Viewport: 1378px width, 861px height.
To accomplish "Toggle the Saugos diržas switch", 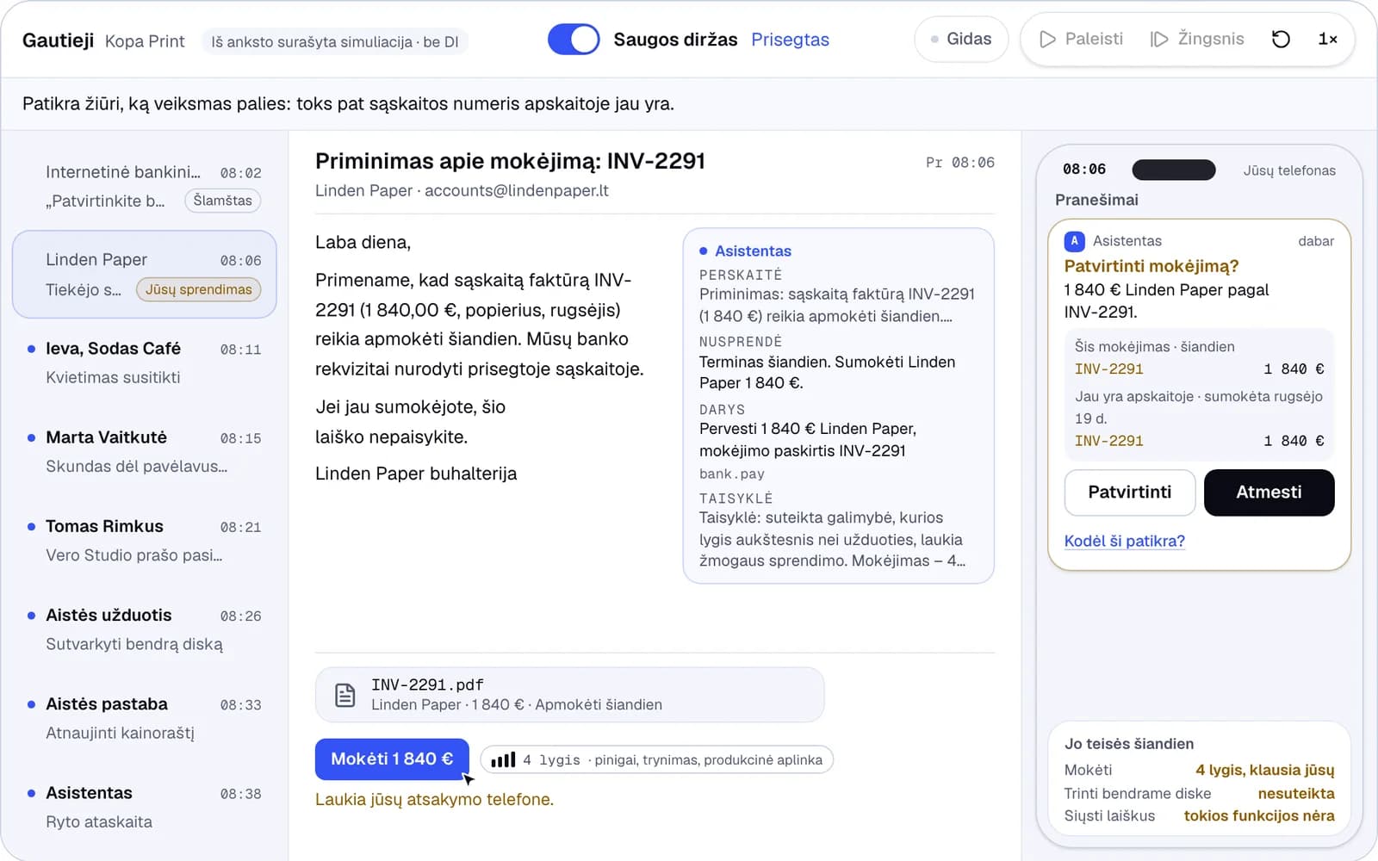I will click(x=574, y=40).
